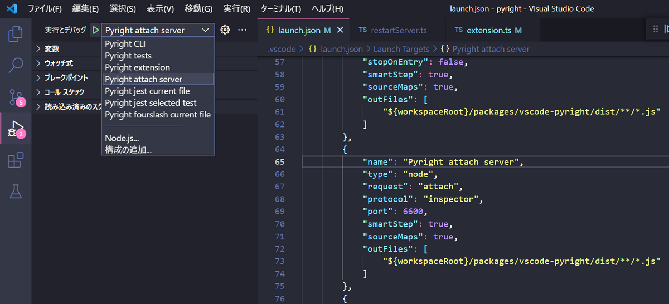Expand the 変数 section
This screenshot has width=669, height=304.
pyautogui.click(x=52, y=49)
